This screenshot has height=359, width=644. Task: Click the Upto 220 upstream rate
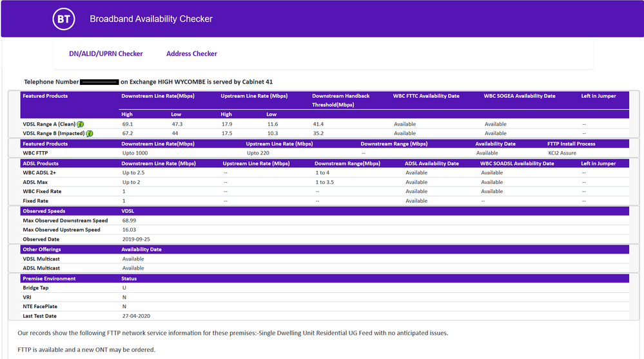258,153
